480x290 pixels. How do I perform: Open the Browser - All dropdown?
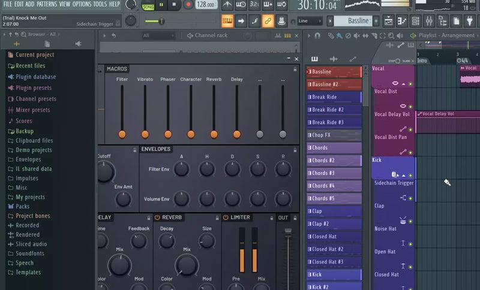41,34
